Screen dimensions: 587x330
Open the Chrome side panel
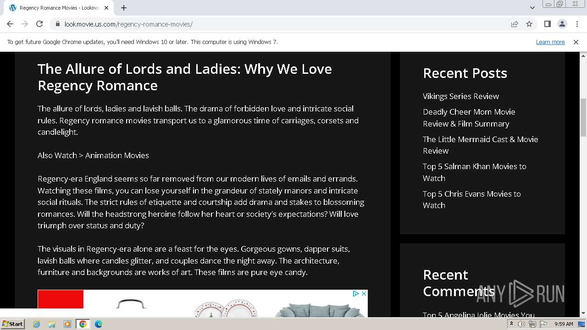coord(548,24)
